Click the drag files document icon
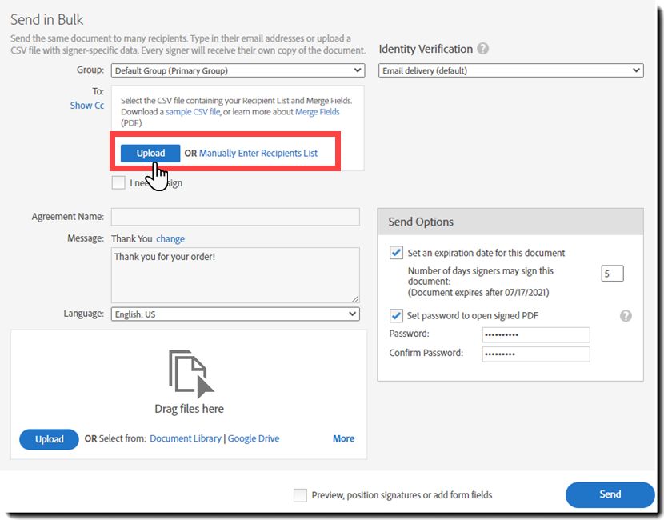The height and width of the screenshot is (520, 664). (x=190, y=373)
